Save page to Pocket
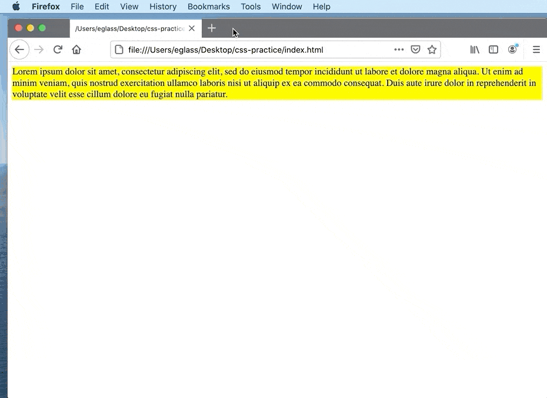 click(415, 49)
